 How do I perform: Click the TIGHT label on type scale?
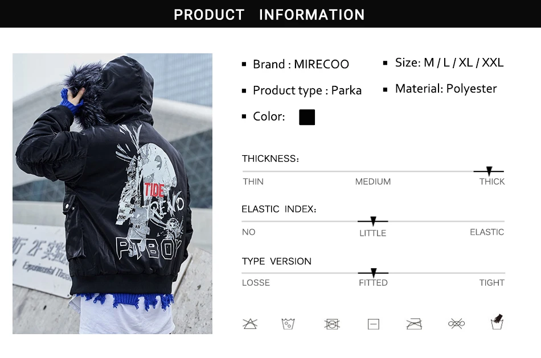[491, 282]
